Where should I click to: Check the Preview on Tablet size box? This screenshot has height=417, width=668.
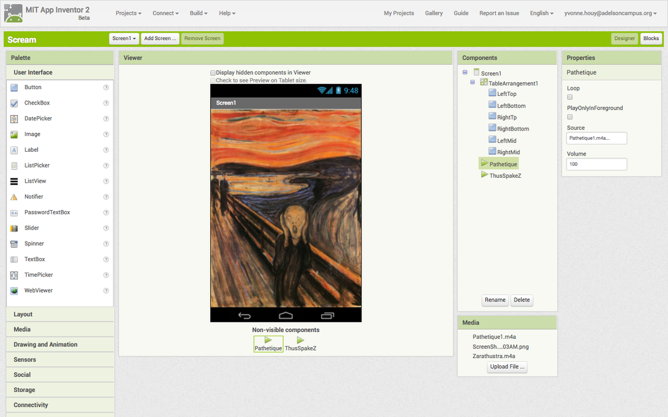[213, 81]
